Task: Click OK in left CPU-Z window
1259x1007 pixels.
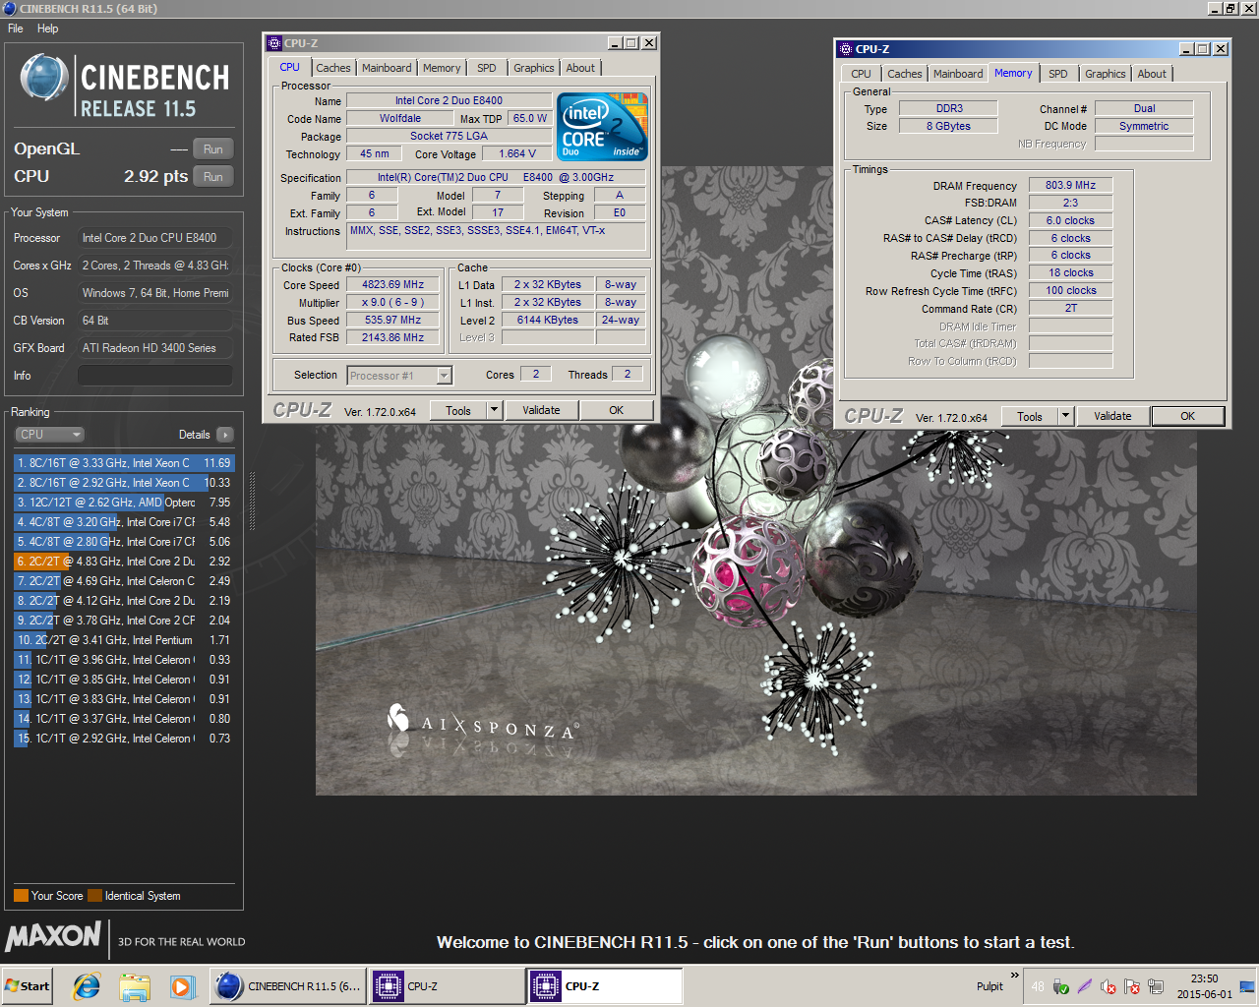Action: point(616,411)
